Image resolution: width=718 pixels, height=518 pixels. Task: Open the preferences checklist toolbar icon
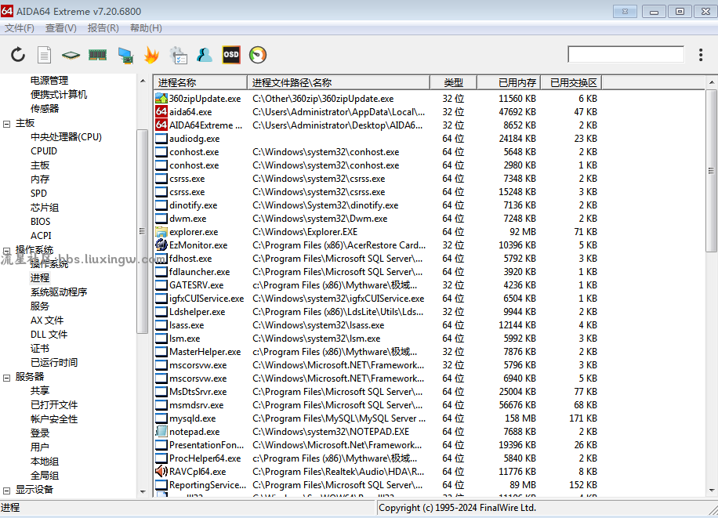[178, 55]
